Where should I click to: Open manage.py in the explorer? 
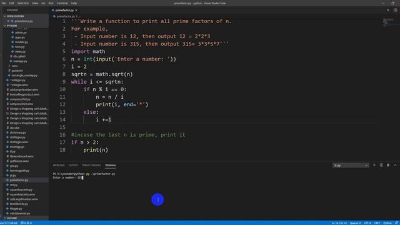tap(21, 61)
